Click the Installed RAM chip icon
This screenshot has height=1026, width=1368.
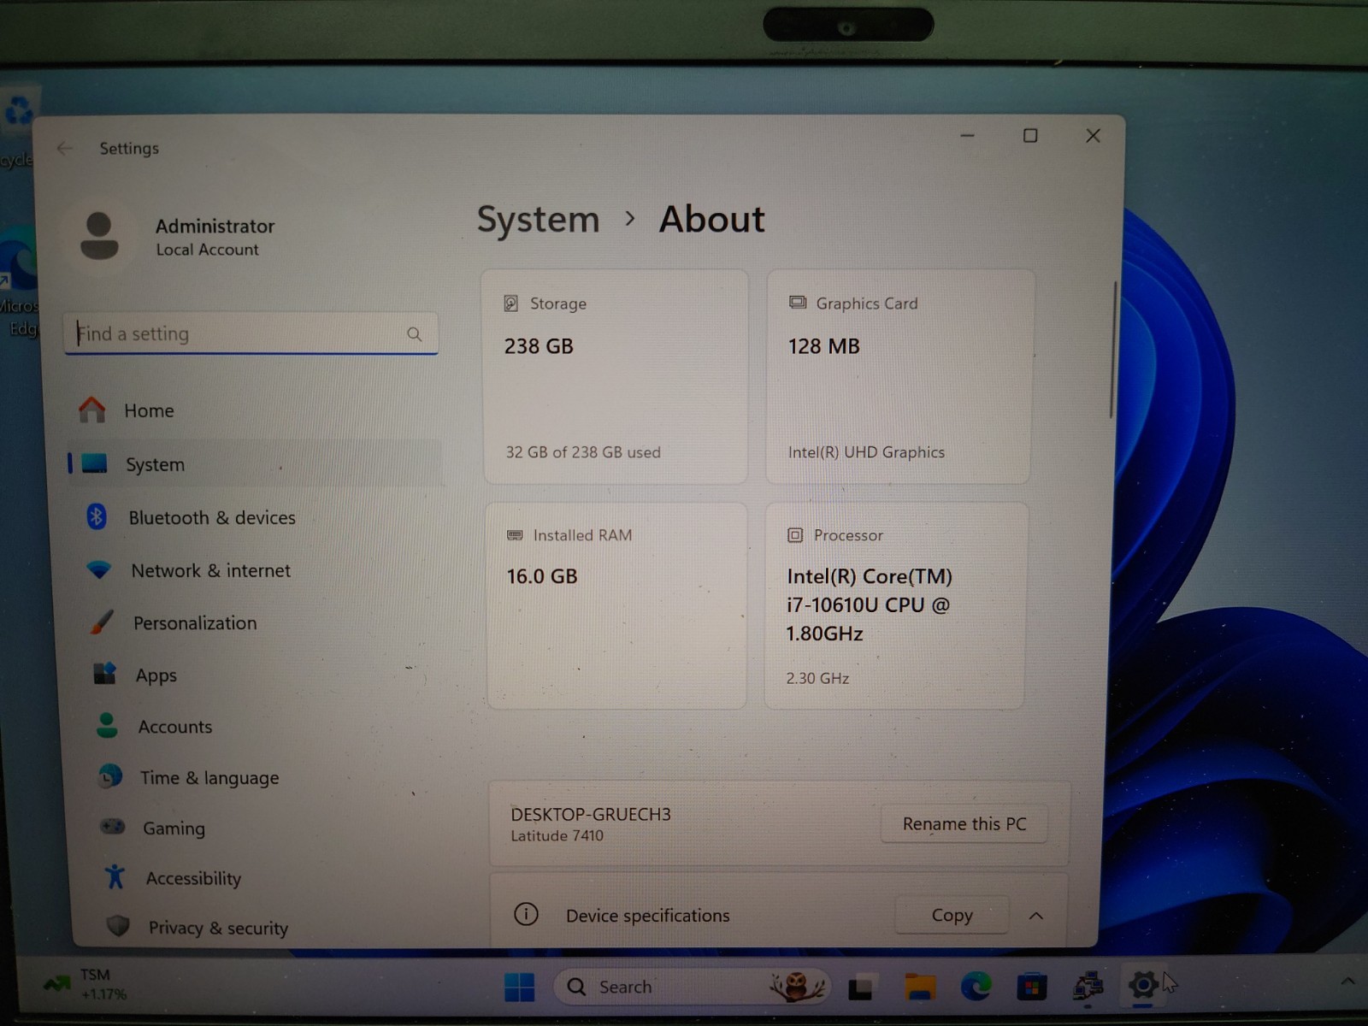515,535
